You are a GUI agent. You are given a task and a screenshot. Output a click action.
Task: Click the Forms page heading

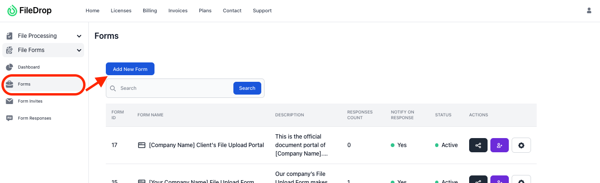(106, 36)
